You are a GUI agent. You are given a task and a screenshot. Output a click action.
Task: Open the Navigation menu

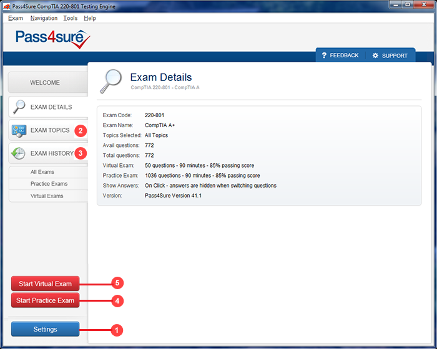click(44, 18)
